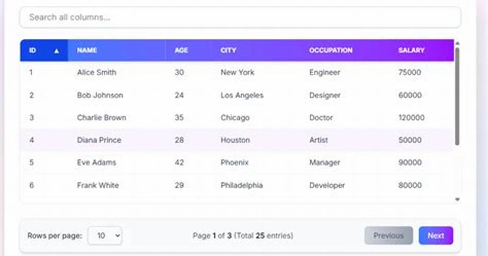488x256 pixels.
Task: Select the Eve Adams name cell
Action: (96, 162)
